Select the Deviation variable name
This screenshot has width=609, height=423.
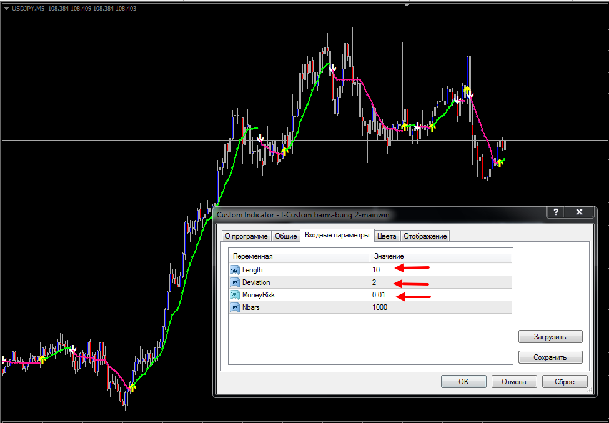256,282
